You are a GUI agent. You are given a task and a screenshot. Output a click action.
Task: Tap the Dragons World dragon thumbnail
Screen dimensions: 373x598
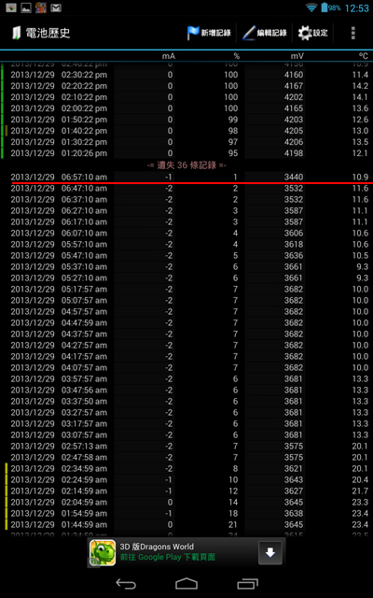pos(103,552)
